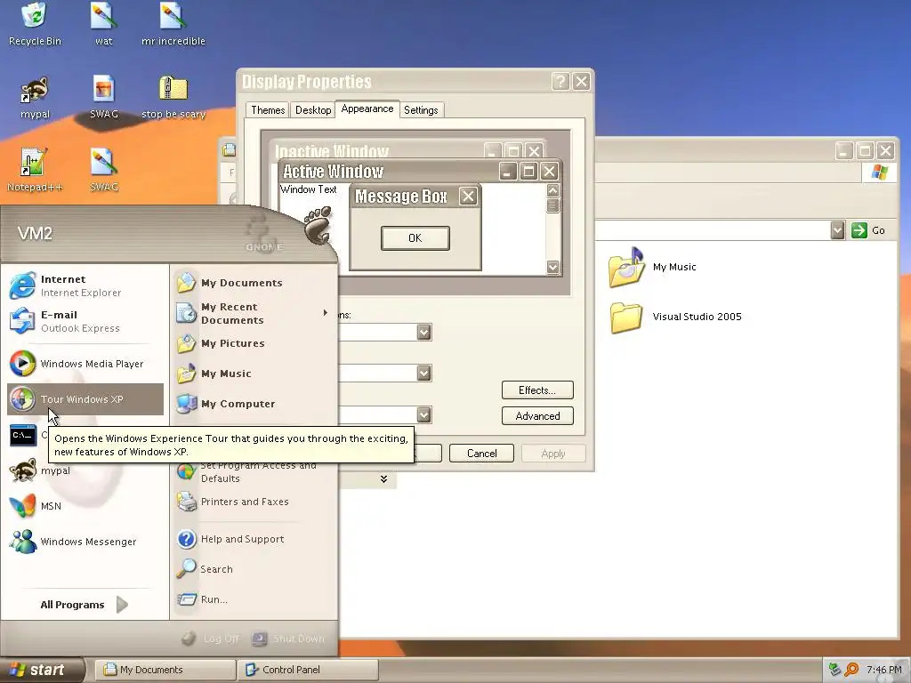Viewport: 911px width, 683px height.
Task: Switch to the Settings tab
Action: tap(421, 109)
